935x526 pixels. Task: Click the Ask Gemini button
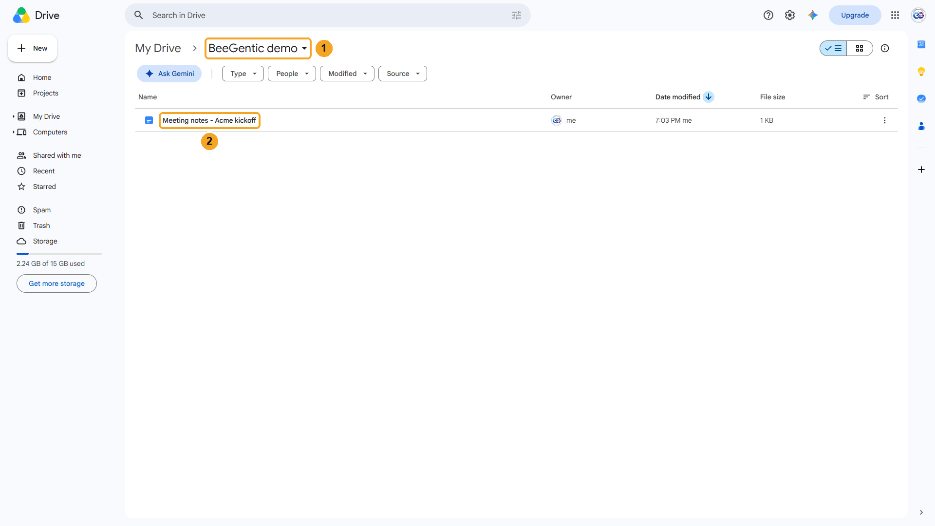tap(169, 74)
